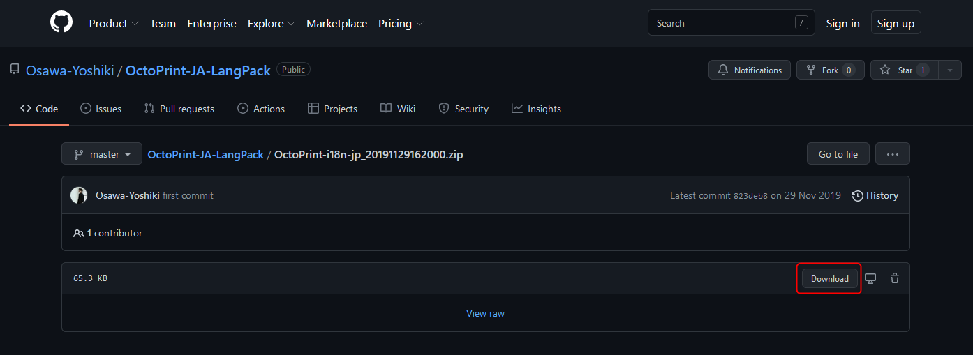View file History
973x355 pixels.
(875, 195)
